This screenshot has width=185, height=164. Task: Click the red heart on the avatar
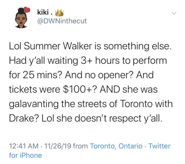pyautogui.click(x=27, y=10)
